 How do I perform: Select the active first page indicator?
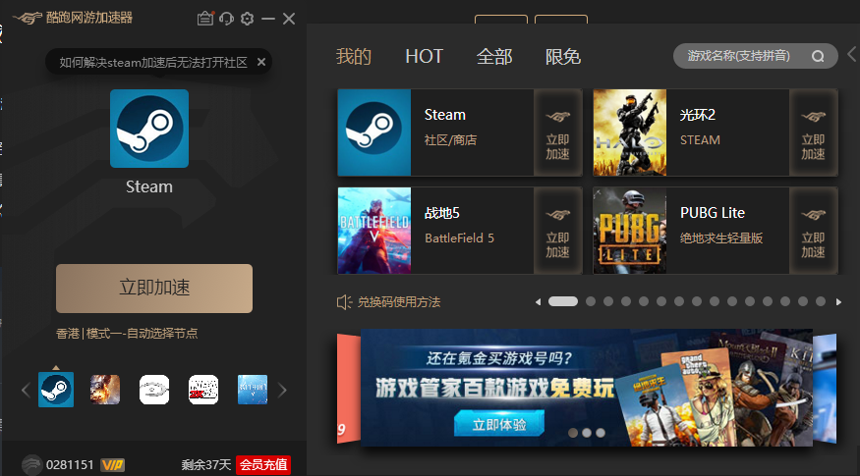(563, 301)
